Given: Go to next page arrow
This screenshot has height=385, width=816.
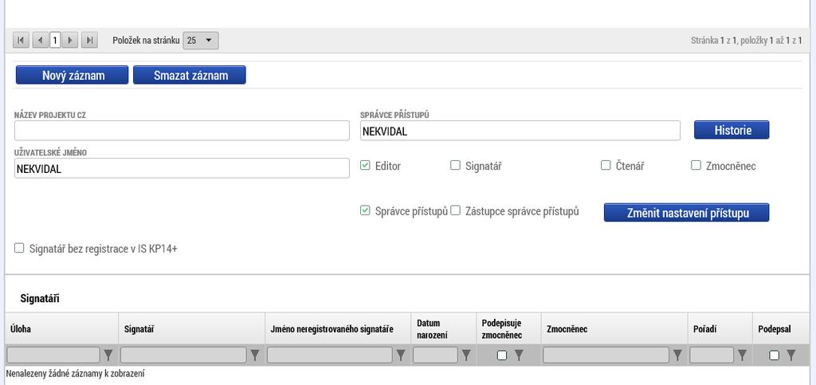Looking at the screenshot, I should click(x=70, y=40).
